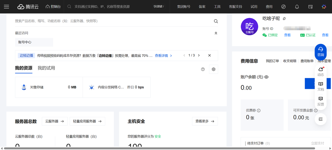The width and height of the screenshot is (332, 150).
Task: Open the 客服支持 menu
Action: coord(236,7)
